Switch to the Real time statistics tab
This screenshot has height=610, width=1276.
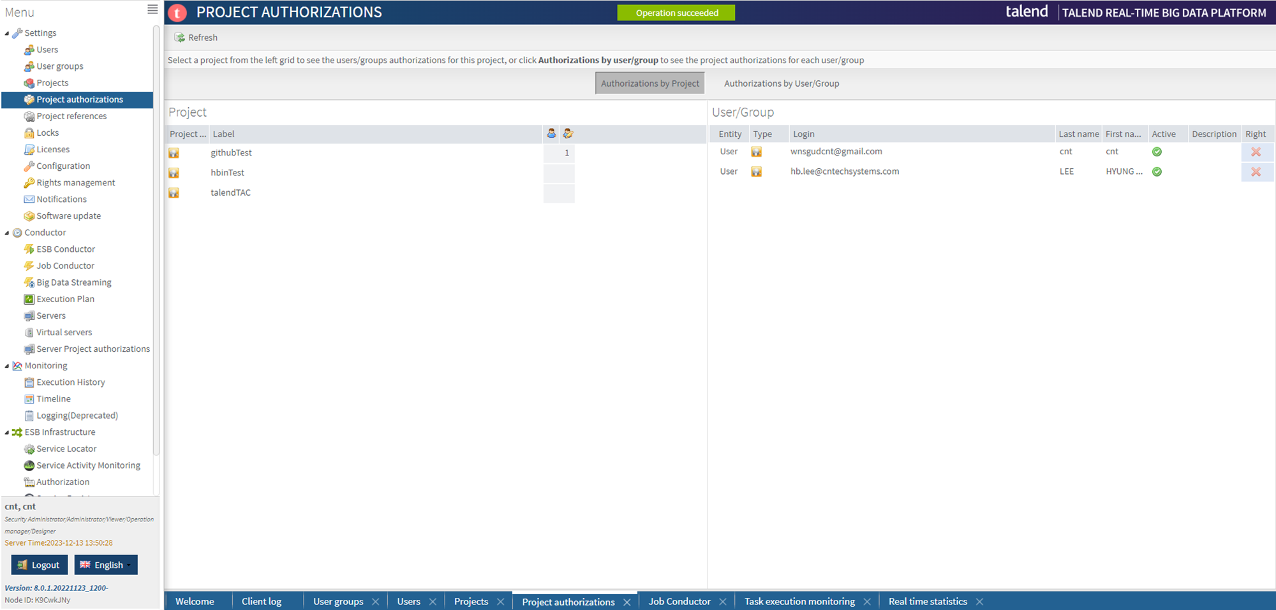(928, 601)
